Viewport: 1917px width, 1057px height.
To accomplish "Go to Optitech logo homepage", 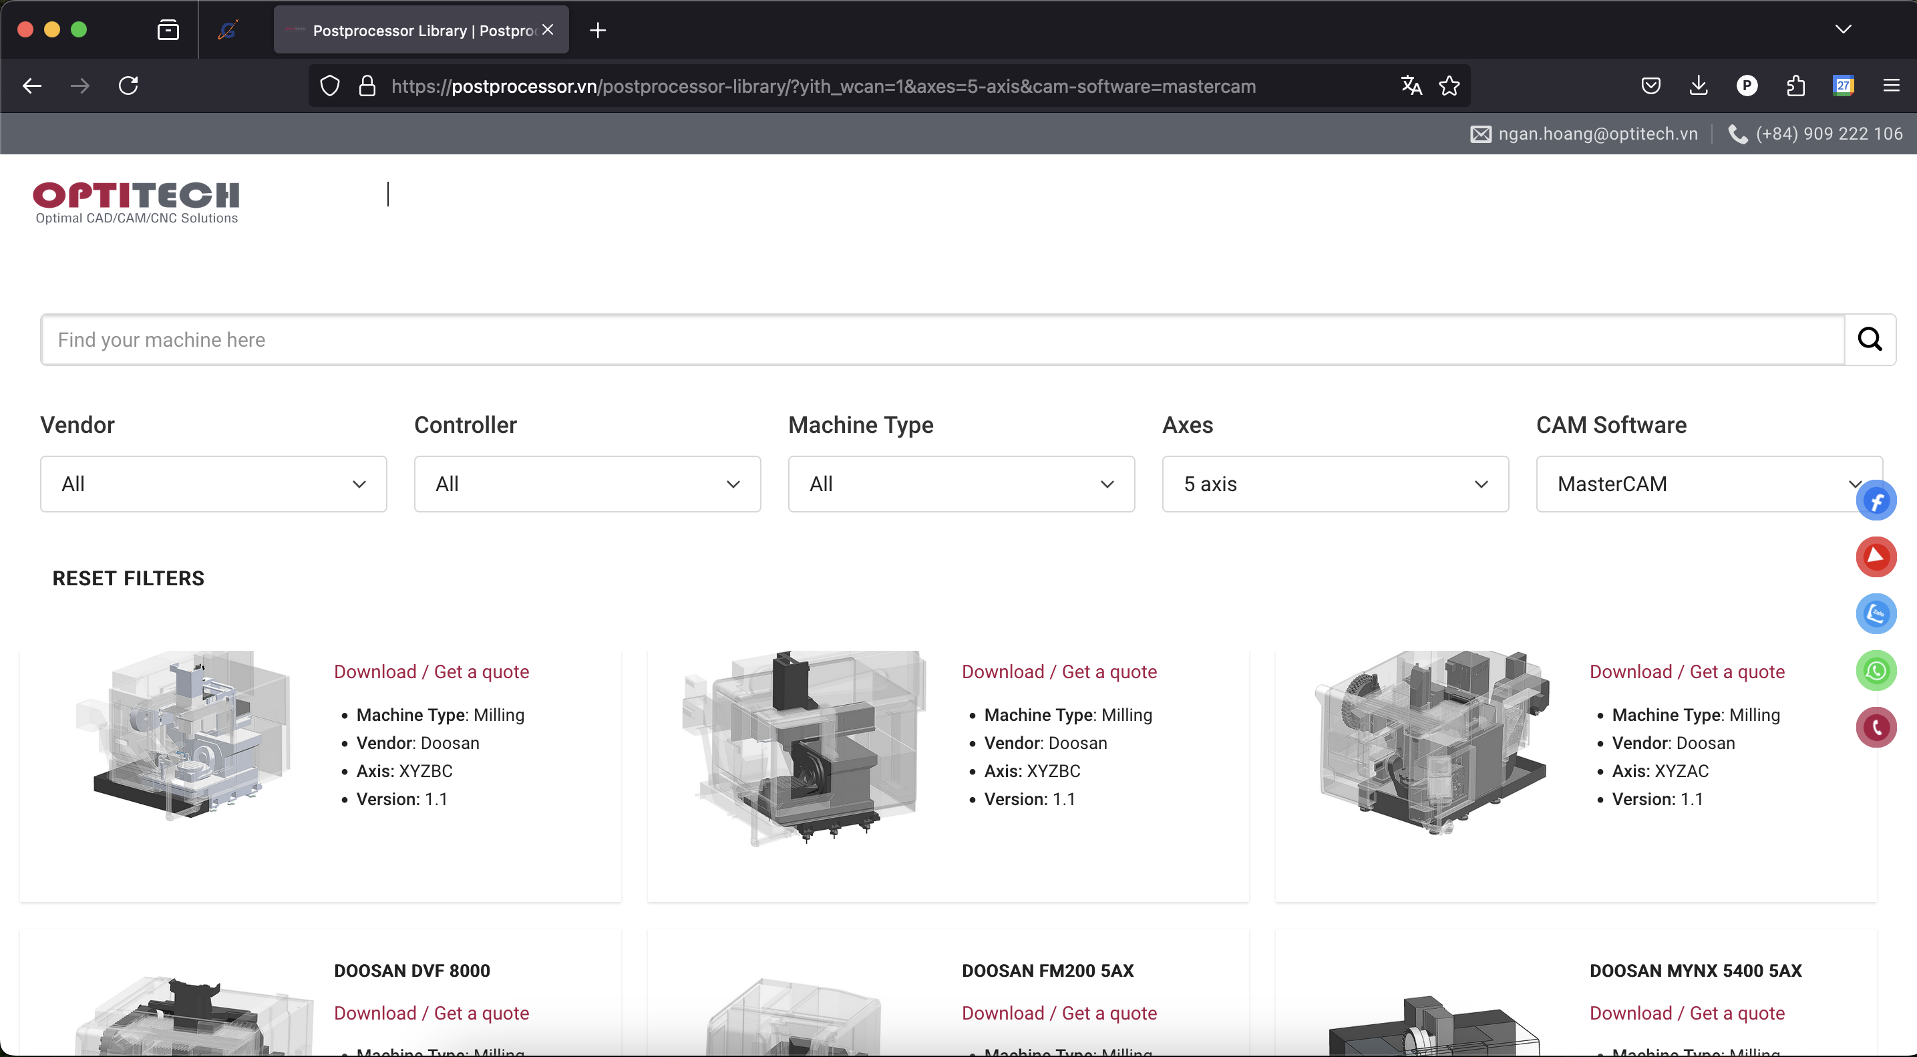I will (x=136, y=202).
